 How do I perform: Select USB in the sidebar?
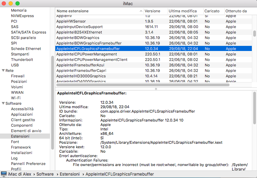pos(15,65)
